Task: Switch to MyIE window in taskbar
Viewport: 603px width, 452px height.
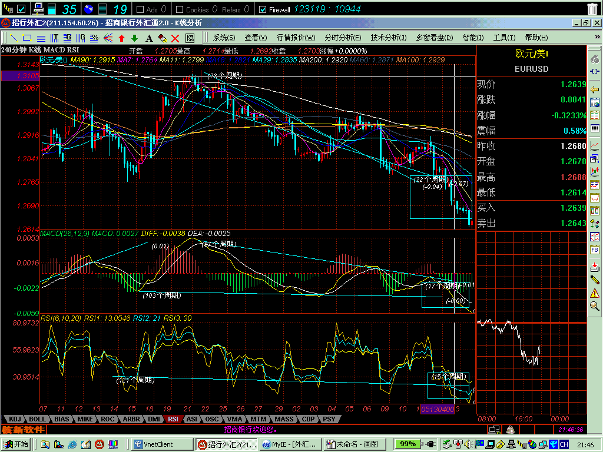Action: 290,444
